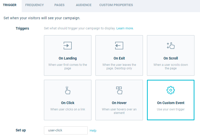Click 'Use your own trigger' description

[171, 109]
